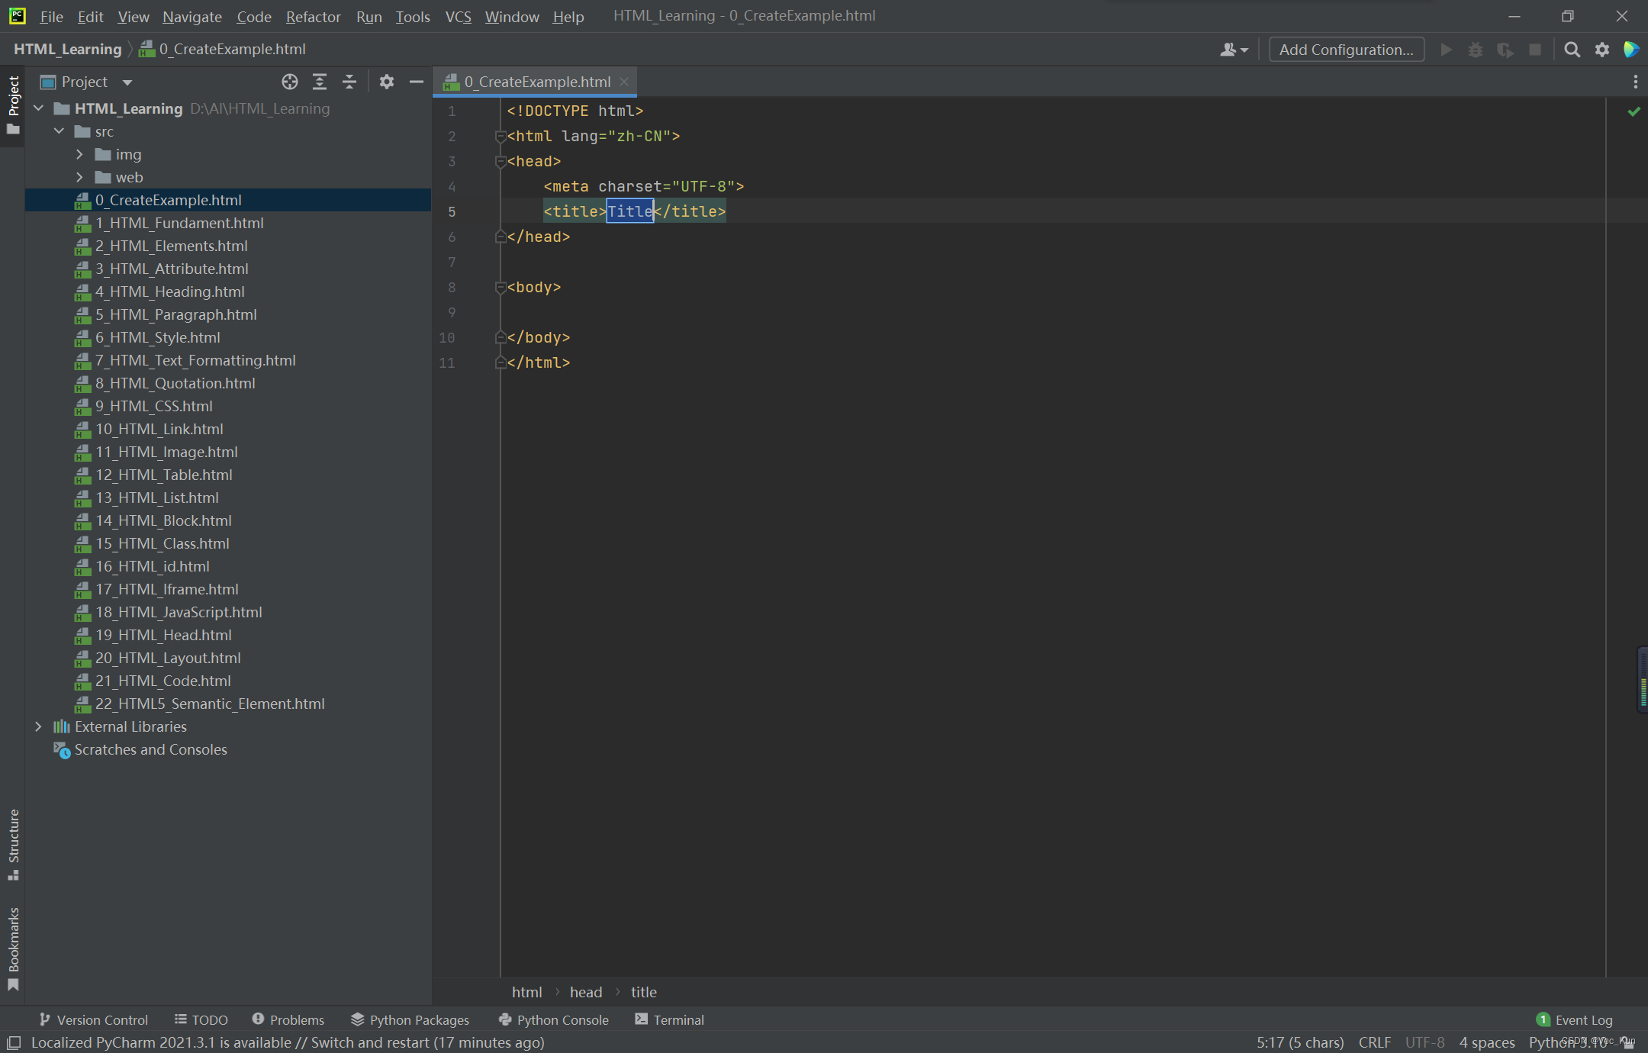Open the Project view dropdown arrow
The height and width of the screenshot is (1053, 1648).
[127, 82]
